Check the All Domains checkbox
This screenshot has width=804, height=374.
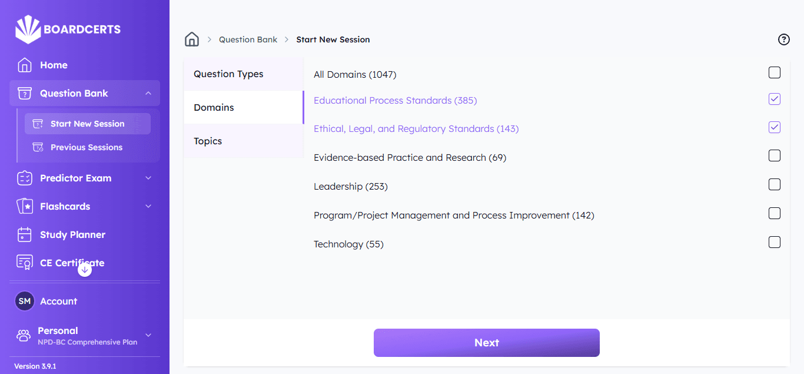pos(775,72)
